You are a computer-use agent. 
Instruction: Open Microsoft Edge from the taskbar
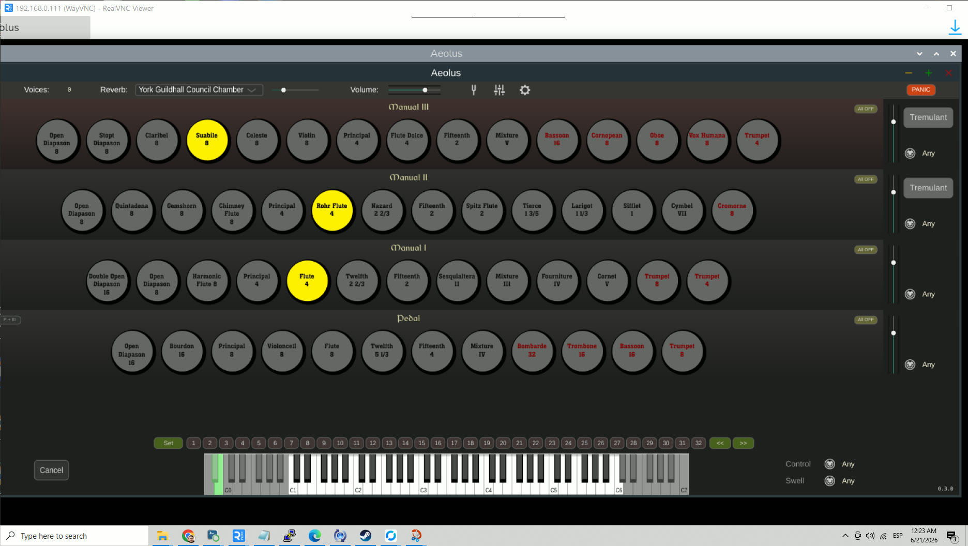point(315,536)
